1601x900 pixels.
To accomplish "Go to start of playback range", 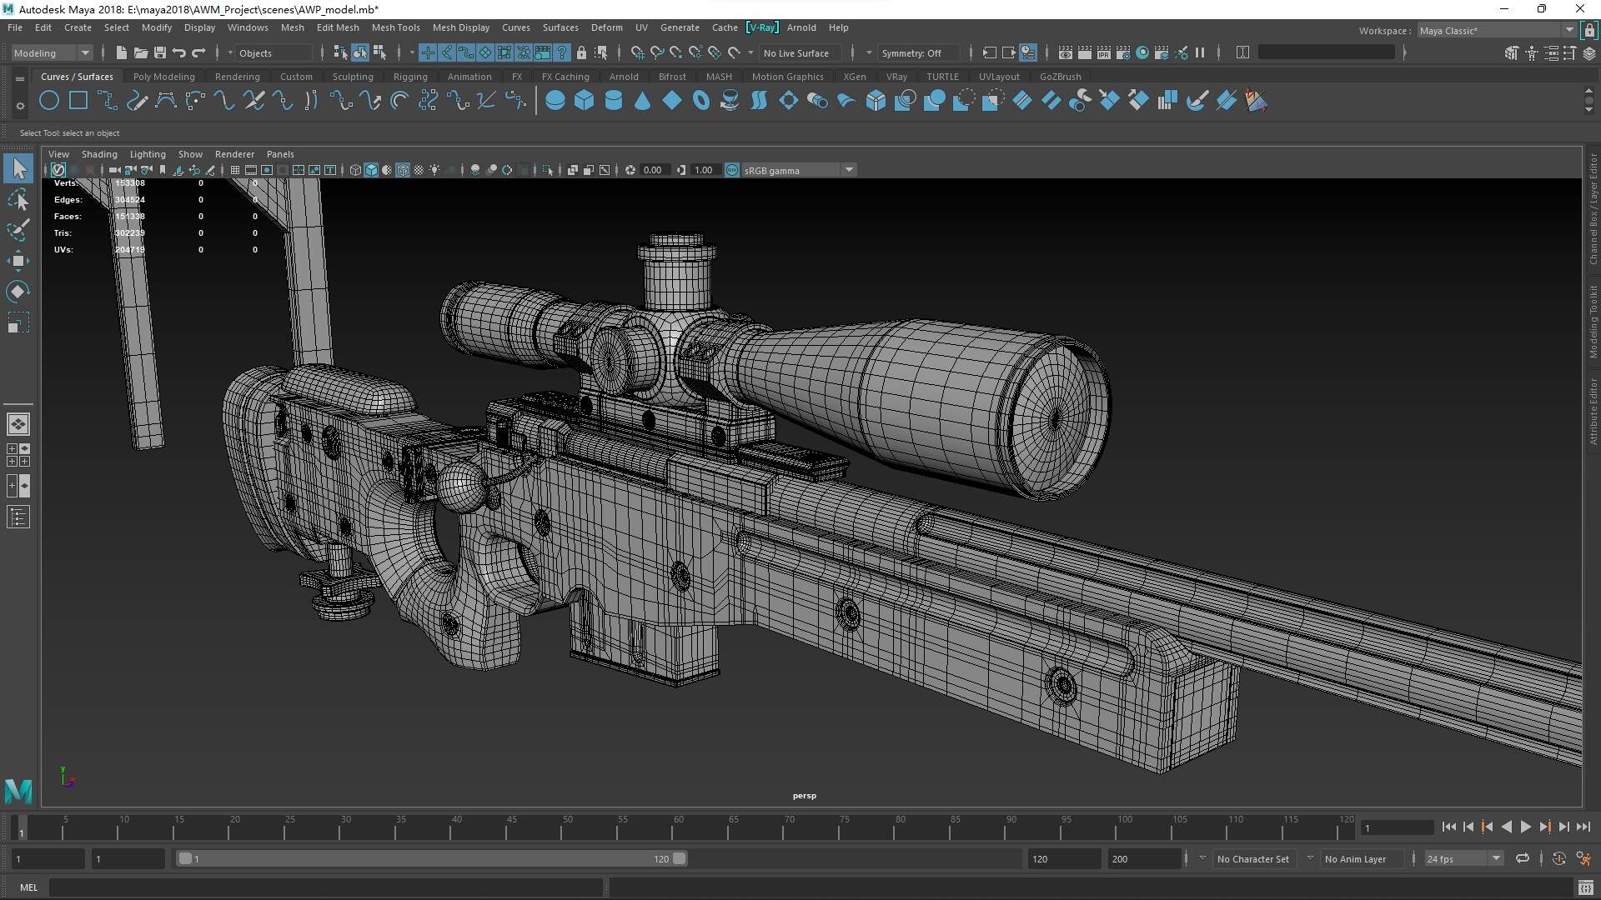I will tap(1448, 827).
